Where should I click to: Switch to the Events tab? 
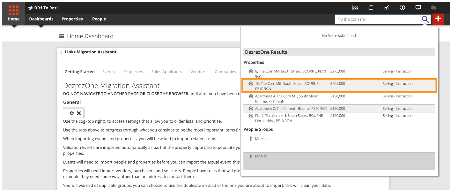[x=108, y=72]
